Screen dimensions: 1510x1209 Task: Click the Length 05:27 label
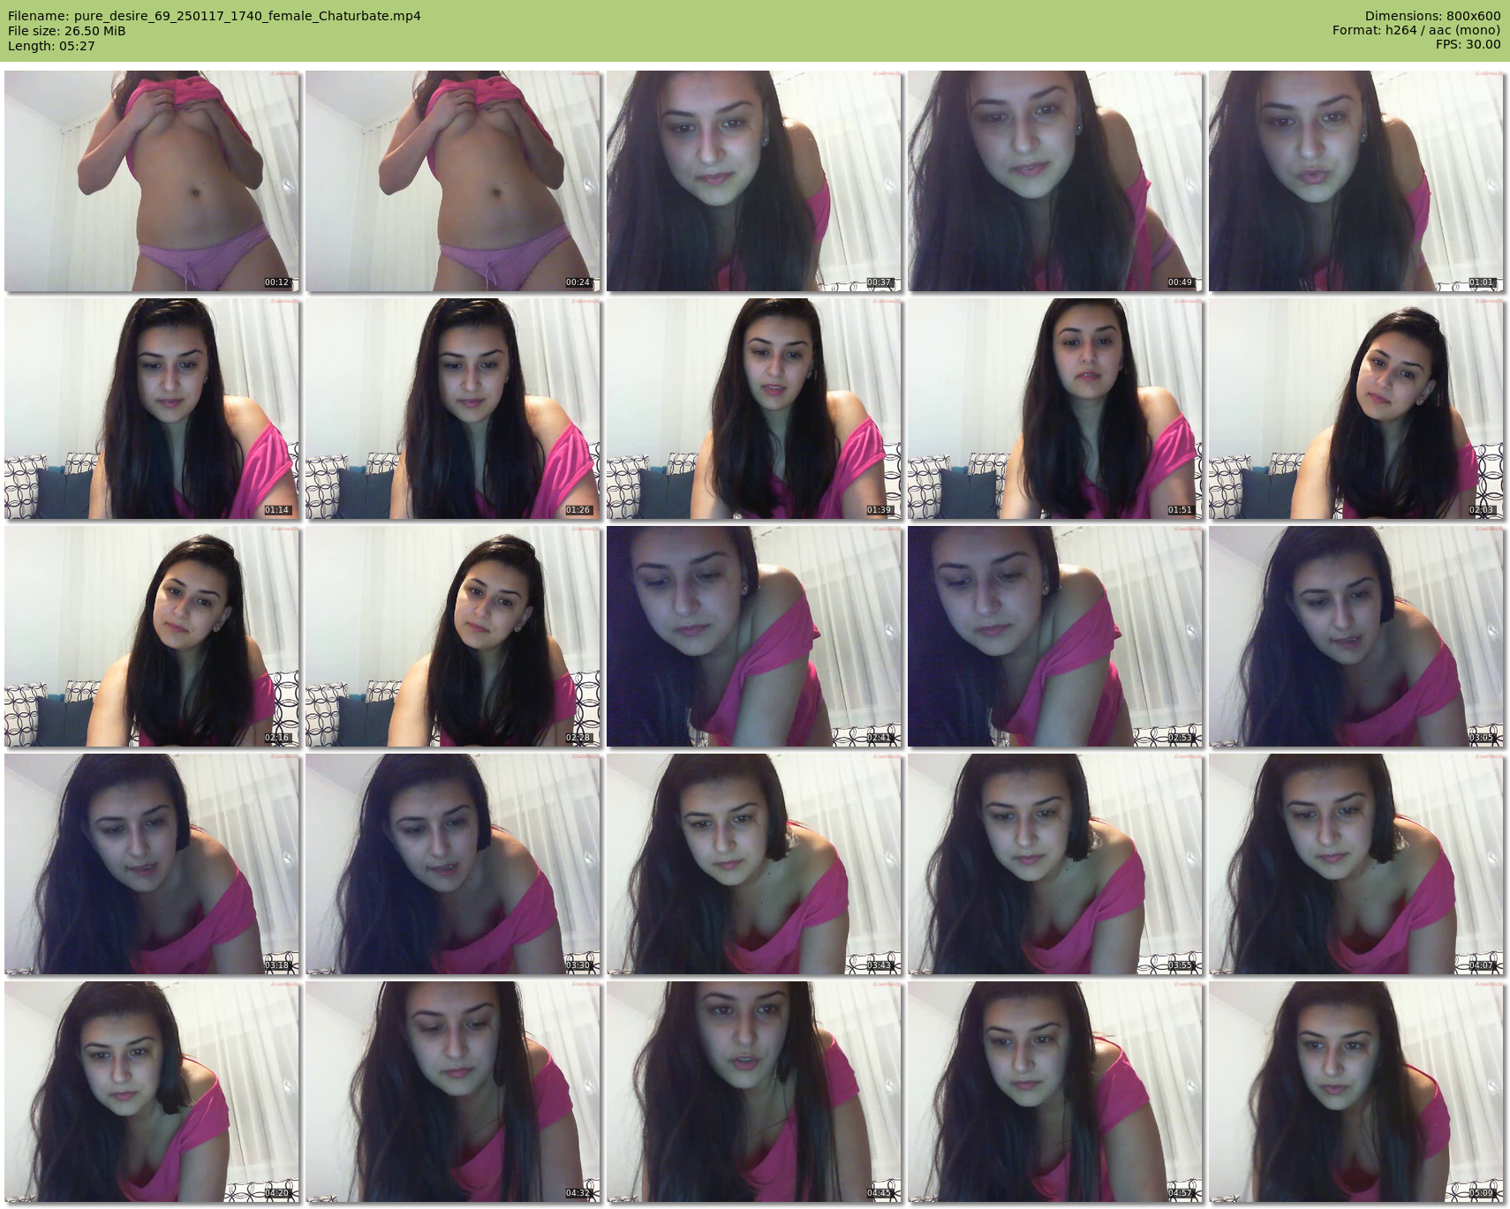coord(51,46)
